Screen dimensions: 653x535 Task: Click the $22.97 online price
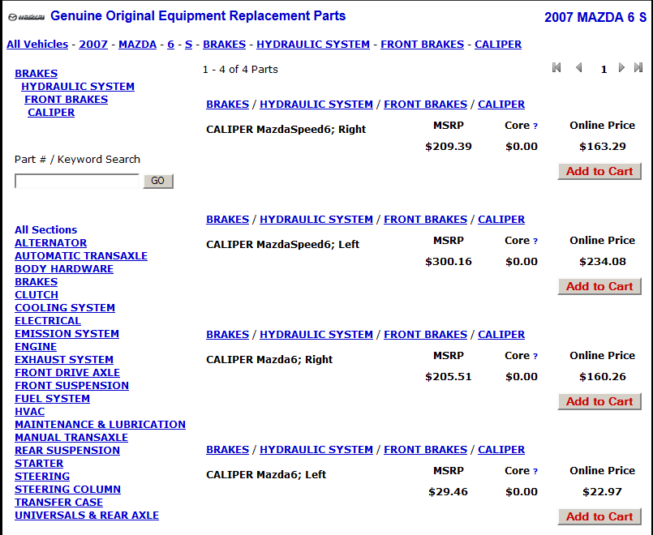[x=602, y=492]
